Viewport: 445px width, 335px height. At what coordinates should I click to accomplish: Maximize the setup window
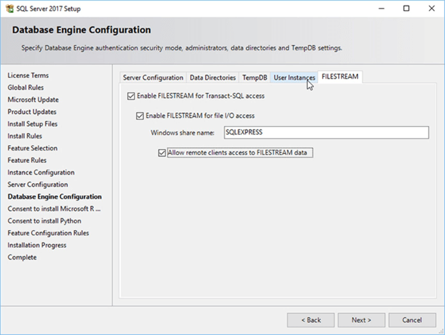pos(406,9)
